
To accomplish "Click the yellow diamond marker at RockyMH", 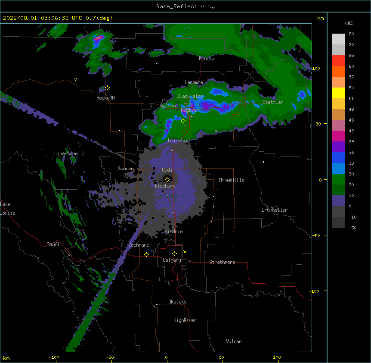I will pyautogui.click(x=107, y=88).
